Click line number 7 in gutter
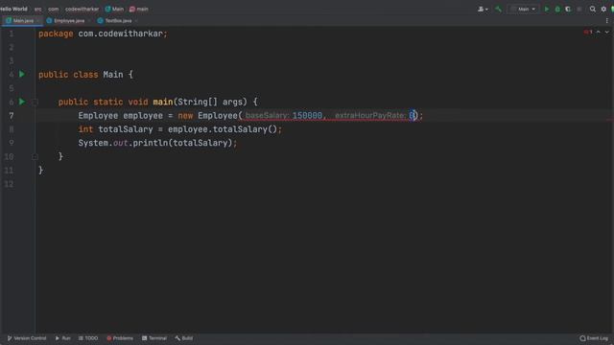This screenshot has height=345, width=614. pos(12,116)
